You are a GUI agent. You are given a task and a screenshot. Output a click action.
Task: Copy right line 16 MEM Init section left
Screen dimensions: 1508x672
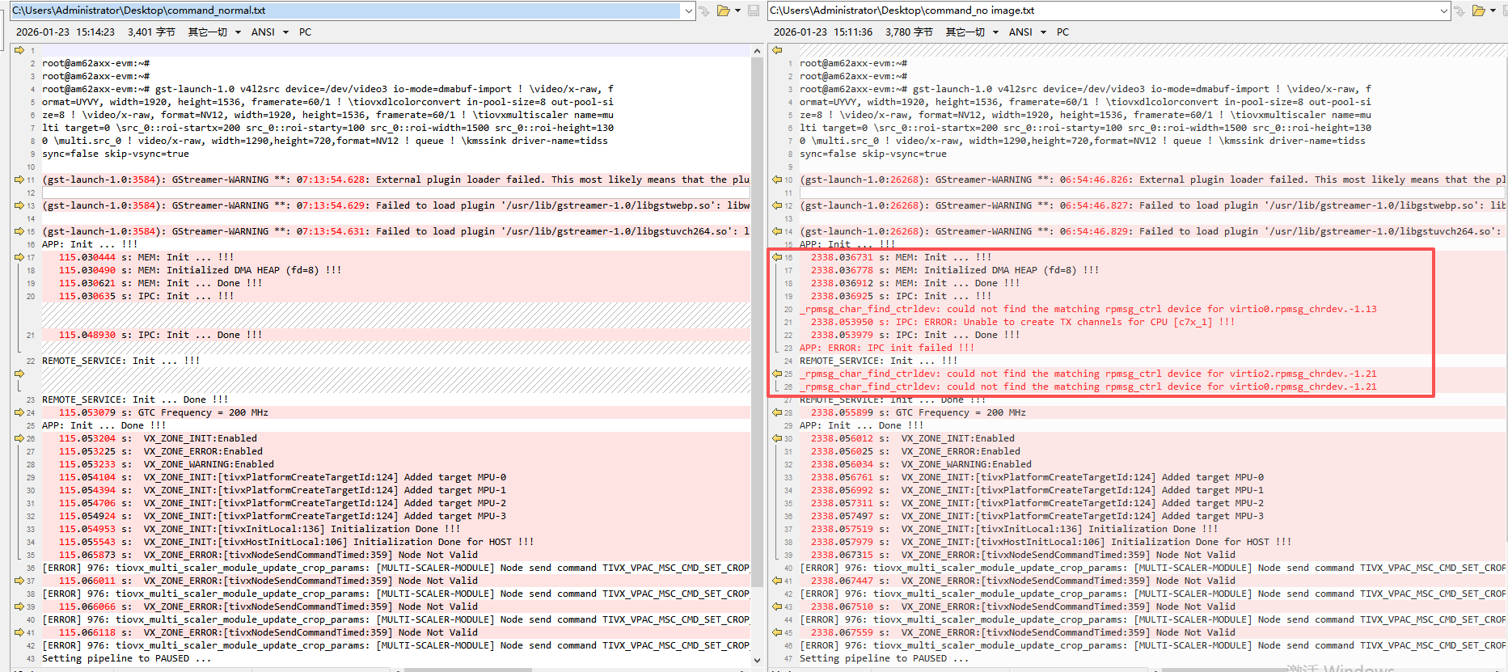click(x=777, y=257)
